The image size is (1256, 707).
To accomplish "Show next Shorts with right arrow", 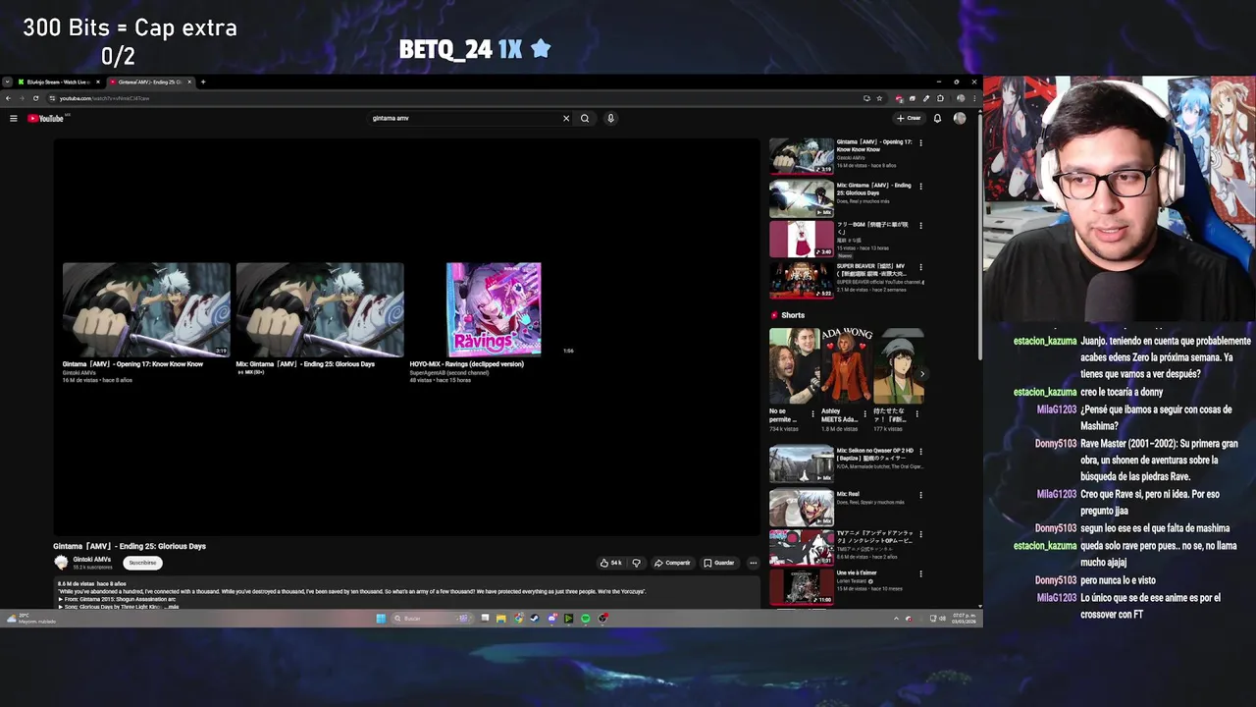I will pyautogui.click(x=922, y=373).
